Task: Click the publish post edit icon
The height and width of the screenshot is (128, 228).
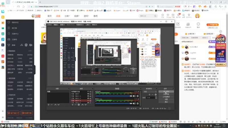Action: (178, 25)
